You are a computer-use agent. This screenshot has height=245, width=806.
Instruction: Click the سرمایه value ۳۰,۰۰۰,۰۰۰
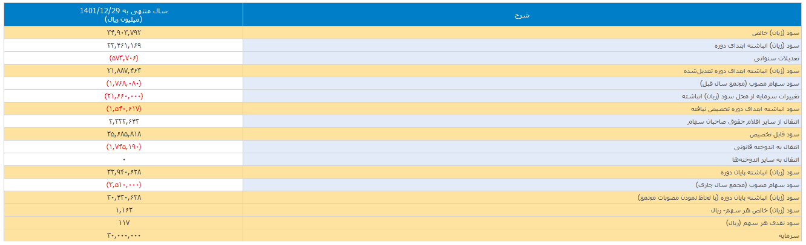(x=123, y=235)
